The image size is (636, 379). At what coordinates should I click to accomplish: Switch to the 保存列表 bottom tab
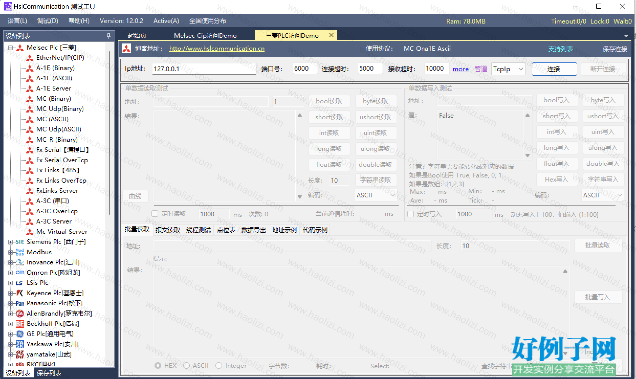coord(49,373)
